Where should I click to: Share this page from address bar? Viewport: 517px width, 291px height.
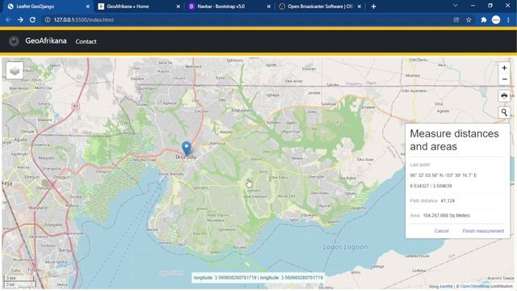[456, 19]
